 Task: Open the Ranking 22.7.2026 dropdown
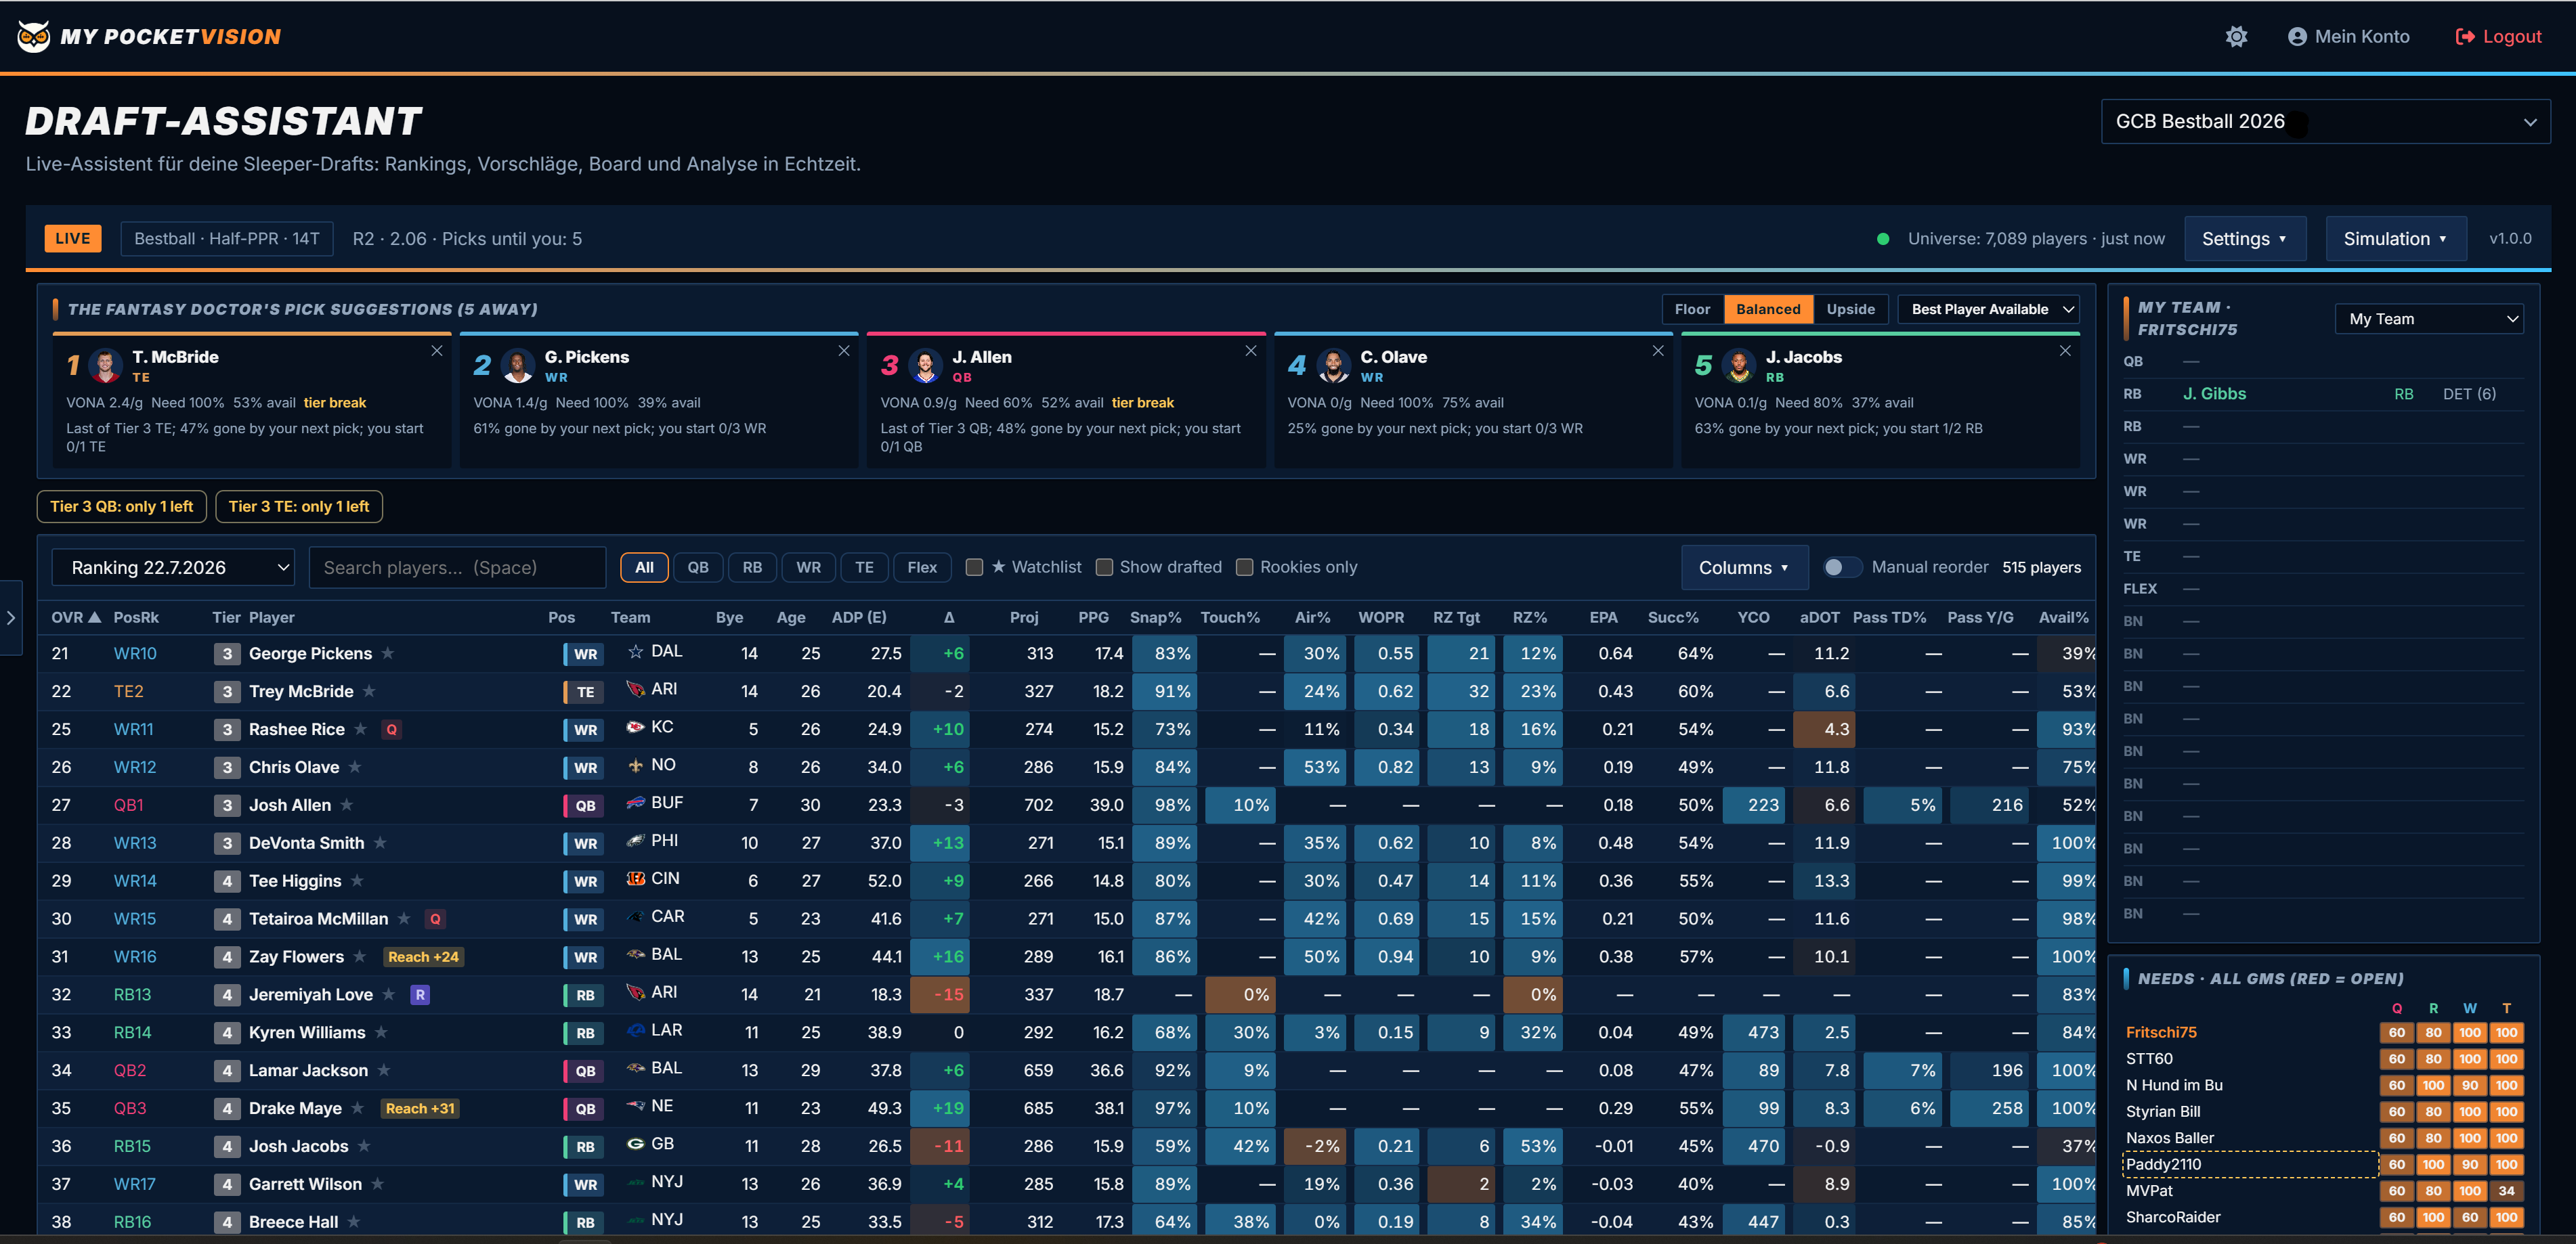[x=173, y=568]
